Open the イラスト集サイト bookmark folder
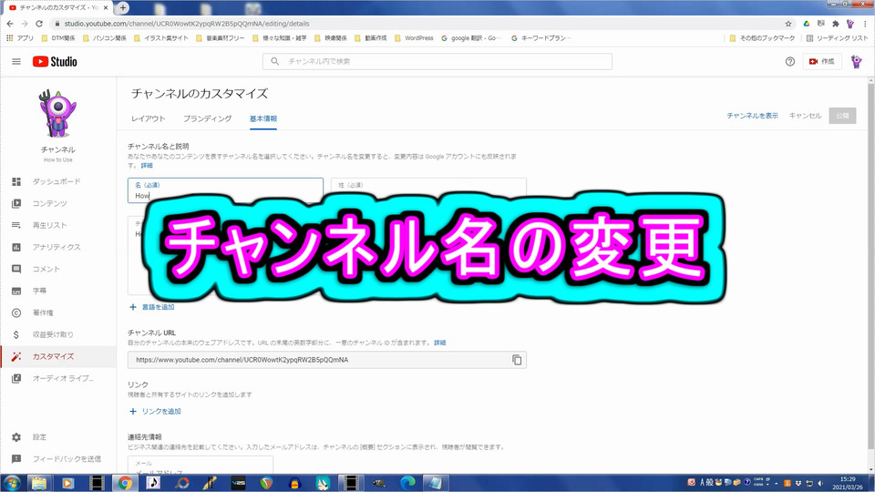Viewport: 875px width, 492px height. [x=161, y=38]
